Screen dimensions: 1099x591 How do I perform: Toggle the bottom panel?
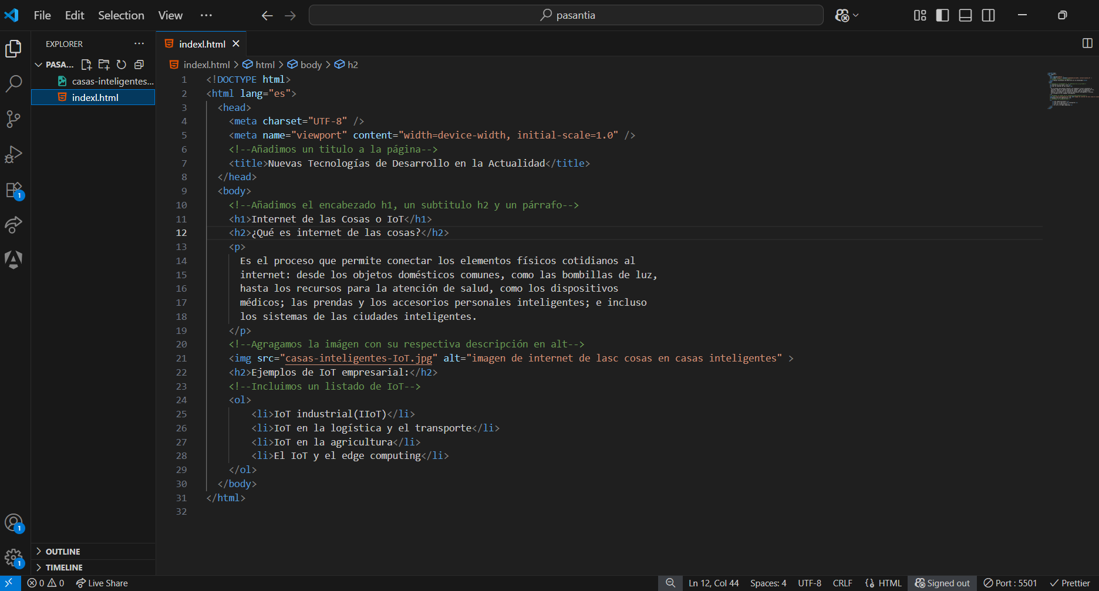coord(966,15)
